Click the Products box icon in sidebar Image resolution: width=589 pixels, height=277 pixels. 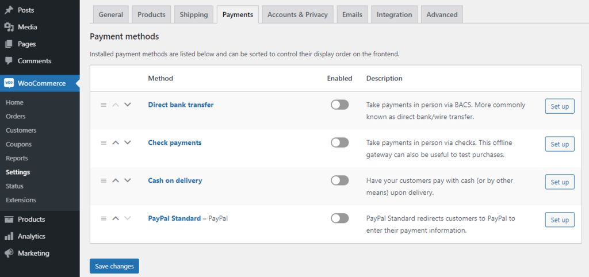pos(9,220)
